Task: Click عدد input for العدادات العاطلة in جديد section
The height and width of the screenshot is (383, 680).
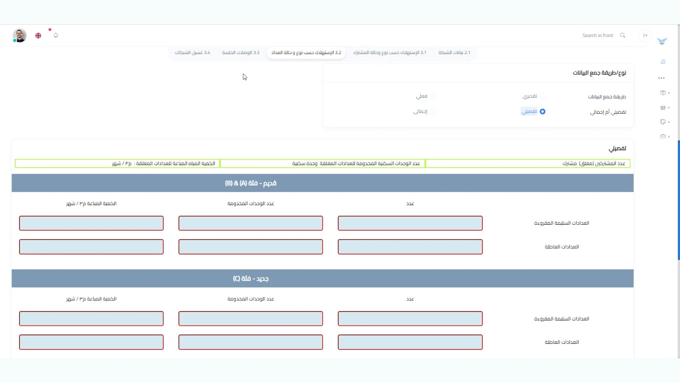Action: [410, 342]
